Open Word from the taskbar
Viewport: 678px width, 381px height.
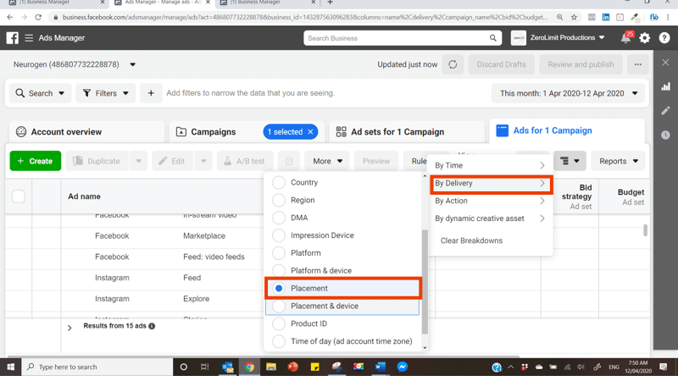(381, 367)
